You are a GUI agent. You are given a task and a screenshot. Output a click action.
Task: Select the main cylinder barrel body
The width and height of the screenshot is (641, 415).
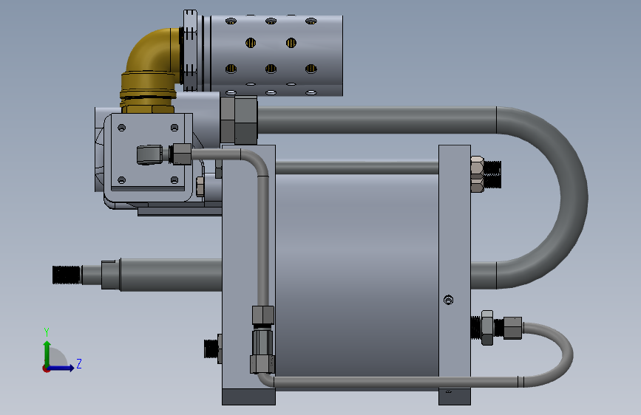tap(357, 275)
